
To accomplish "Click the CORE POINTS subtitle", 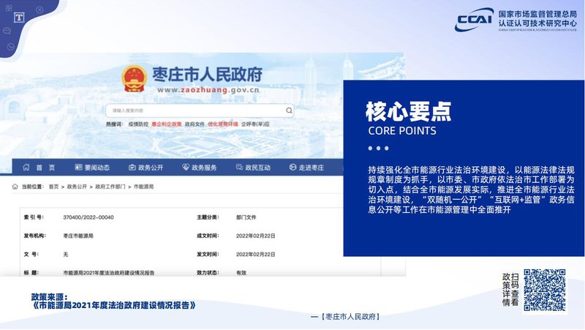I will click(x=402, y=131).
